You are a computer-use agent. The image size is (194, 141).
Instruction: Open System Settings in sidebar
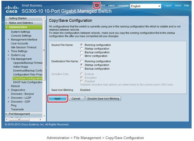(x=20, y=32)
